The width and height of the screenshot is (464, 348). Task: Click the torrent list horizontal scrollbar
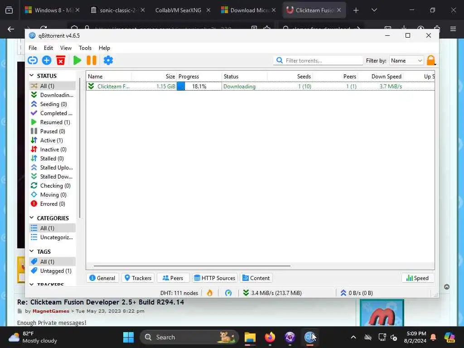192,266
